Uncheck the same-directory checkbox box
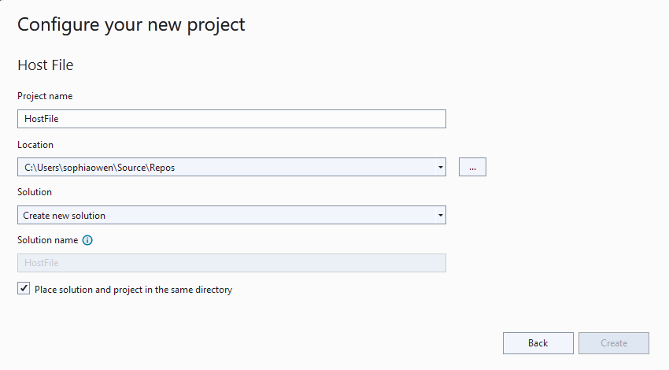669x370 pixels. point(24,289)
